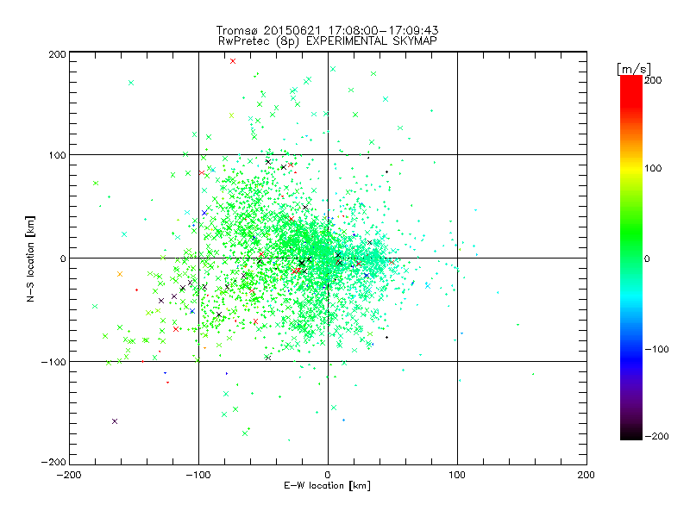Click the y-axis tick label '200'
690x517 pixels.
point(57,54)
